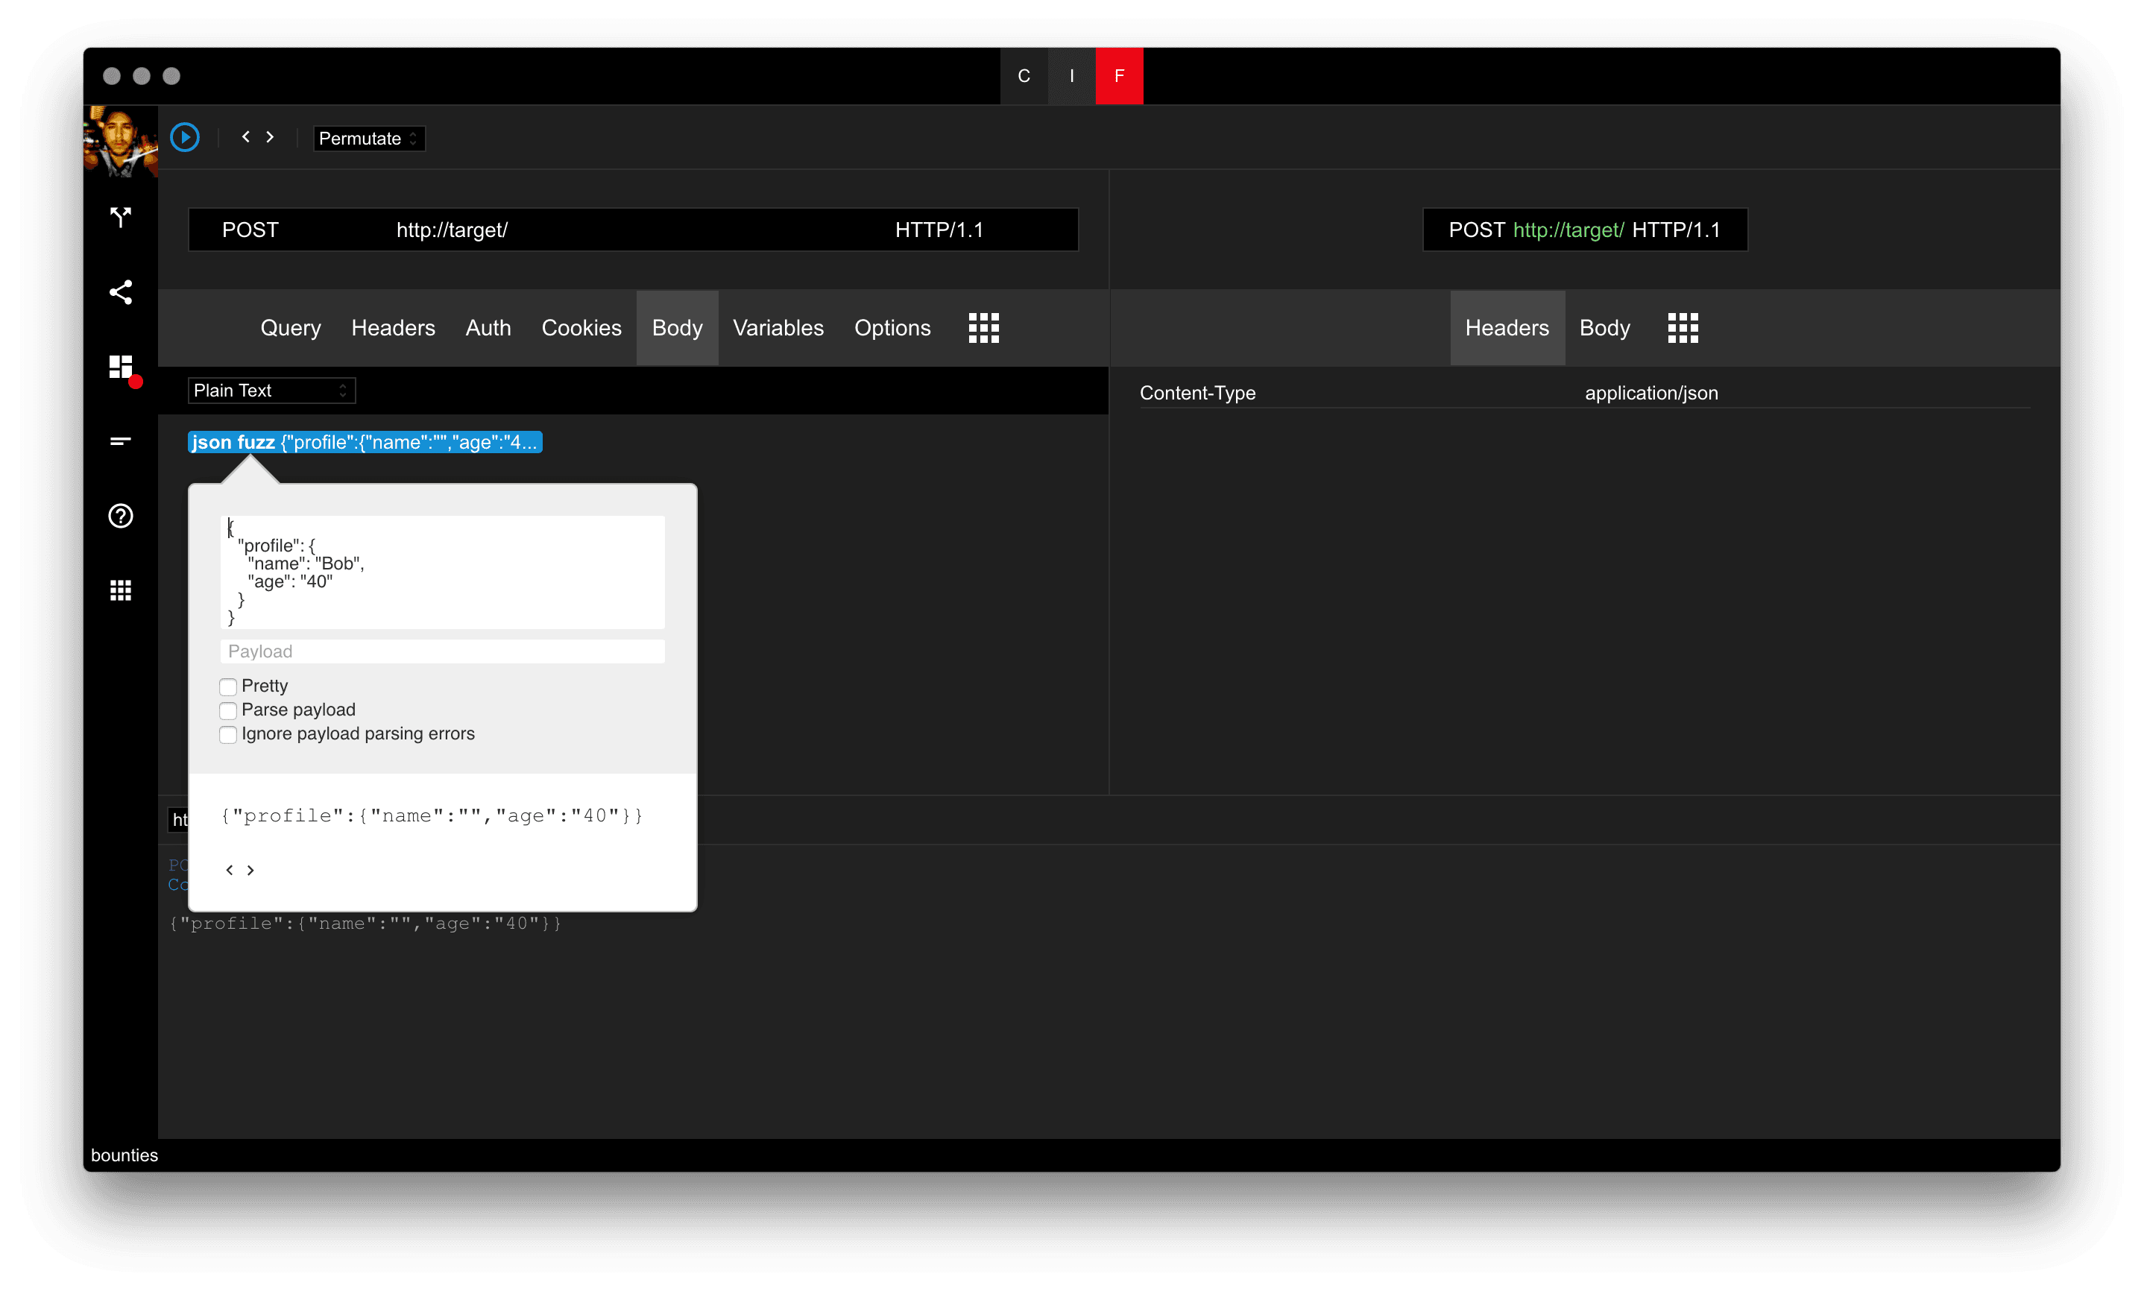Click the Payload input field

tap(442, 651)
